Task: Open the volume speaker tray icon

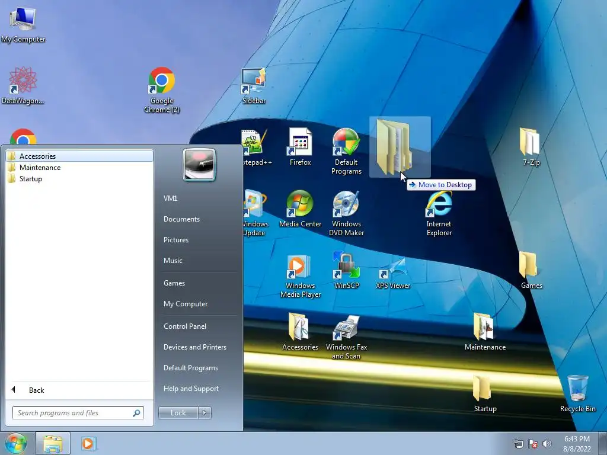Action: pos(547,444)
